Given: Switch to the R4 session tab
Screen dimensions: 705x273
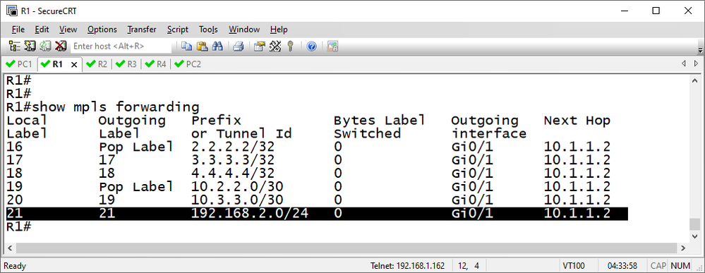Looking at the screenshot, I should tap(155, 64).
